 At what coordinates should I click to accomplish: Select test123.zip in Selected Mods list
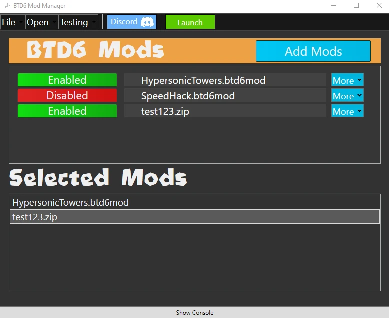195,217
